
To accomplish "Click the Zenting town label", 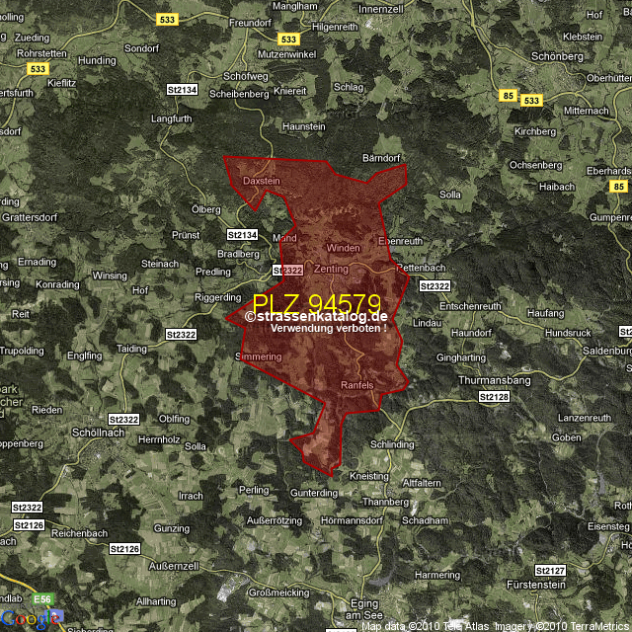I will [x=331, y=268].
